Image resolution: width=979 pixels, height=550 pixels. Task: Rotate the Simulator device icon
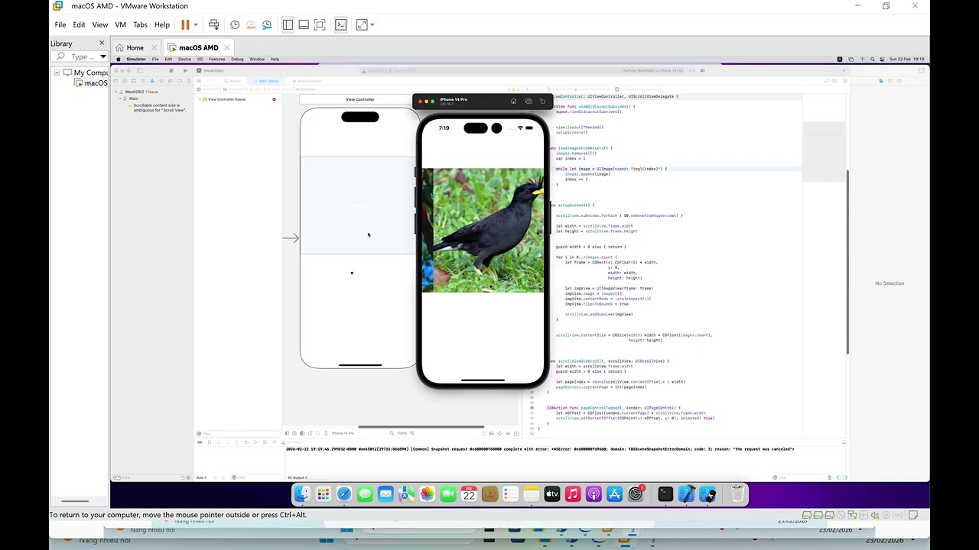[x=542, y=101]
